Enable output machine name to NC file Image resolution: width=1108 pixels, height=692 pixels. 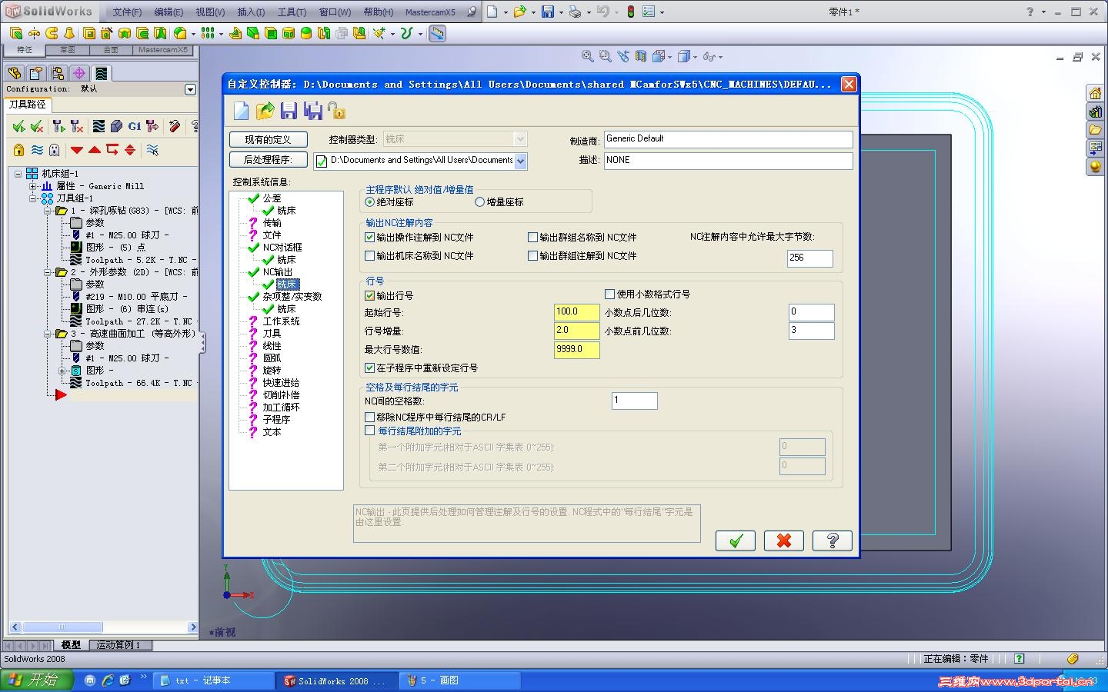point(370,256)
